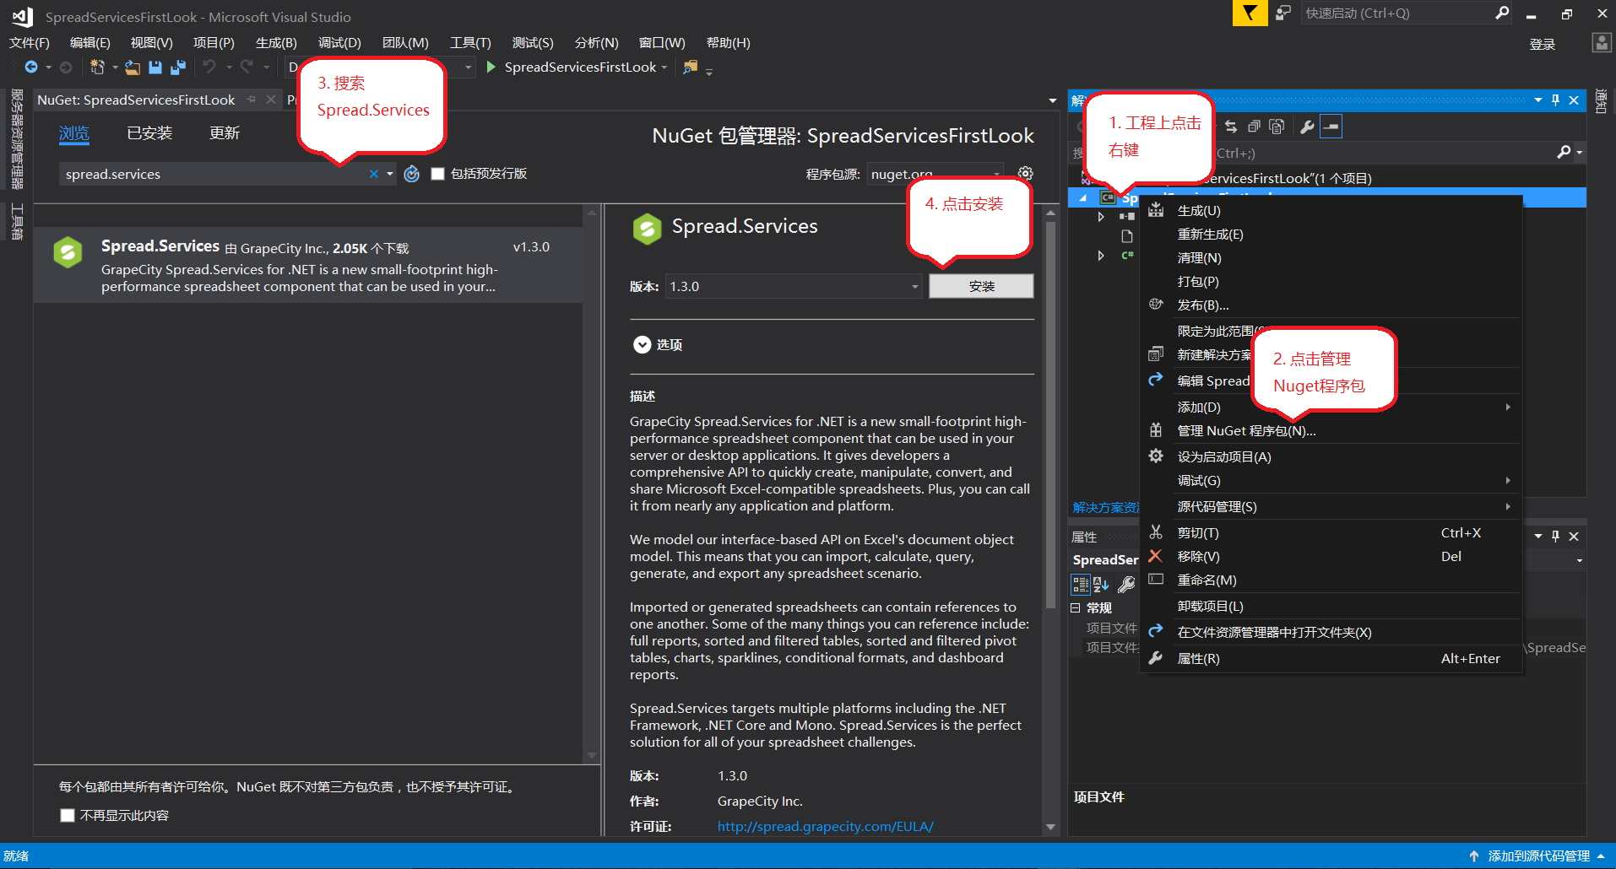Screen dimensions: 1616x869
Task: Open the EULA license link
Action: click(825, 826)
